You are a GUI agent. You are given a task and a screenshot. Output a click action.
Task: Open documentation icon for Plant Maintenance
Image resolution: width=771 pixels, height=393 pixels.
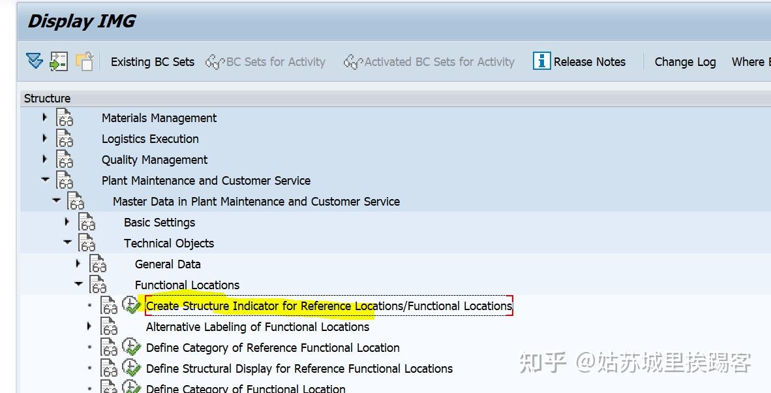(x=65, y=180)
